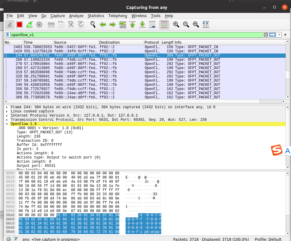Select Type: OFPT_PACKET_OUT (13) field
Viewport: 291px width, 241px height.
pyautogui.click(x=45, y=132)
